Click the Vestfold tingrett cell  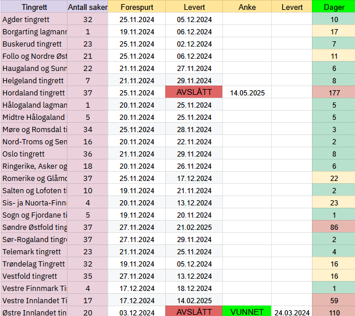34,276
